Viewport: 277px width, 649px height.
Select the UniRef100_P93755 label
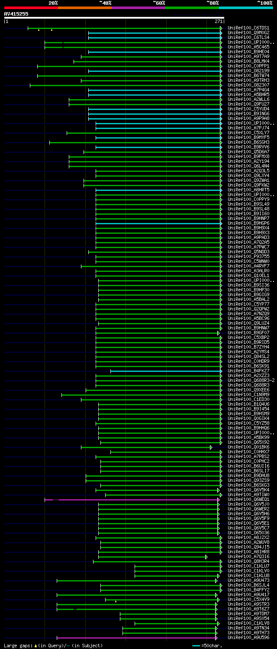(x=248, y=257)
